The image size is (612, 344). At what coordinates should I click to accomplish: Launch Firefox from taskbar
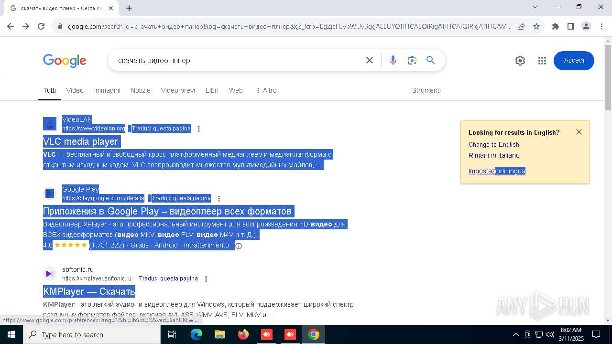[243, 334]
